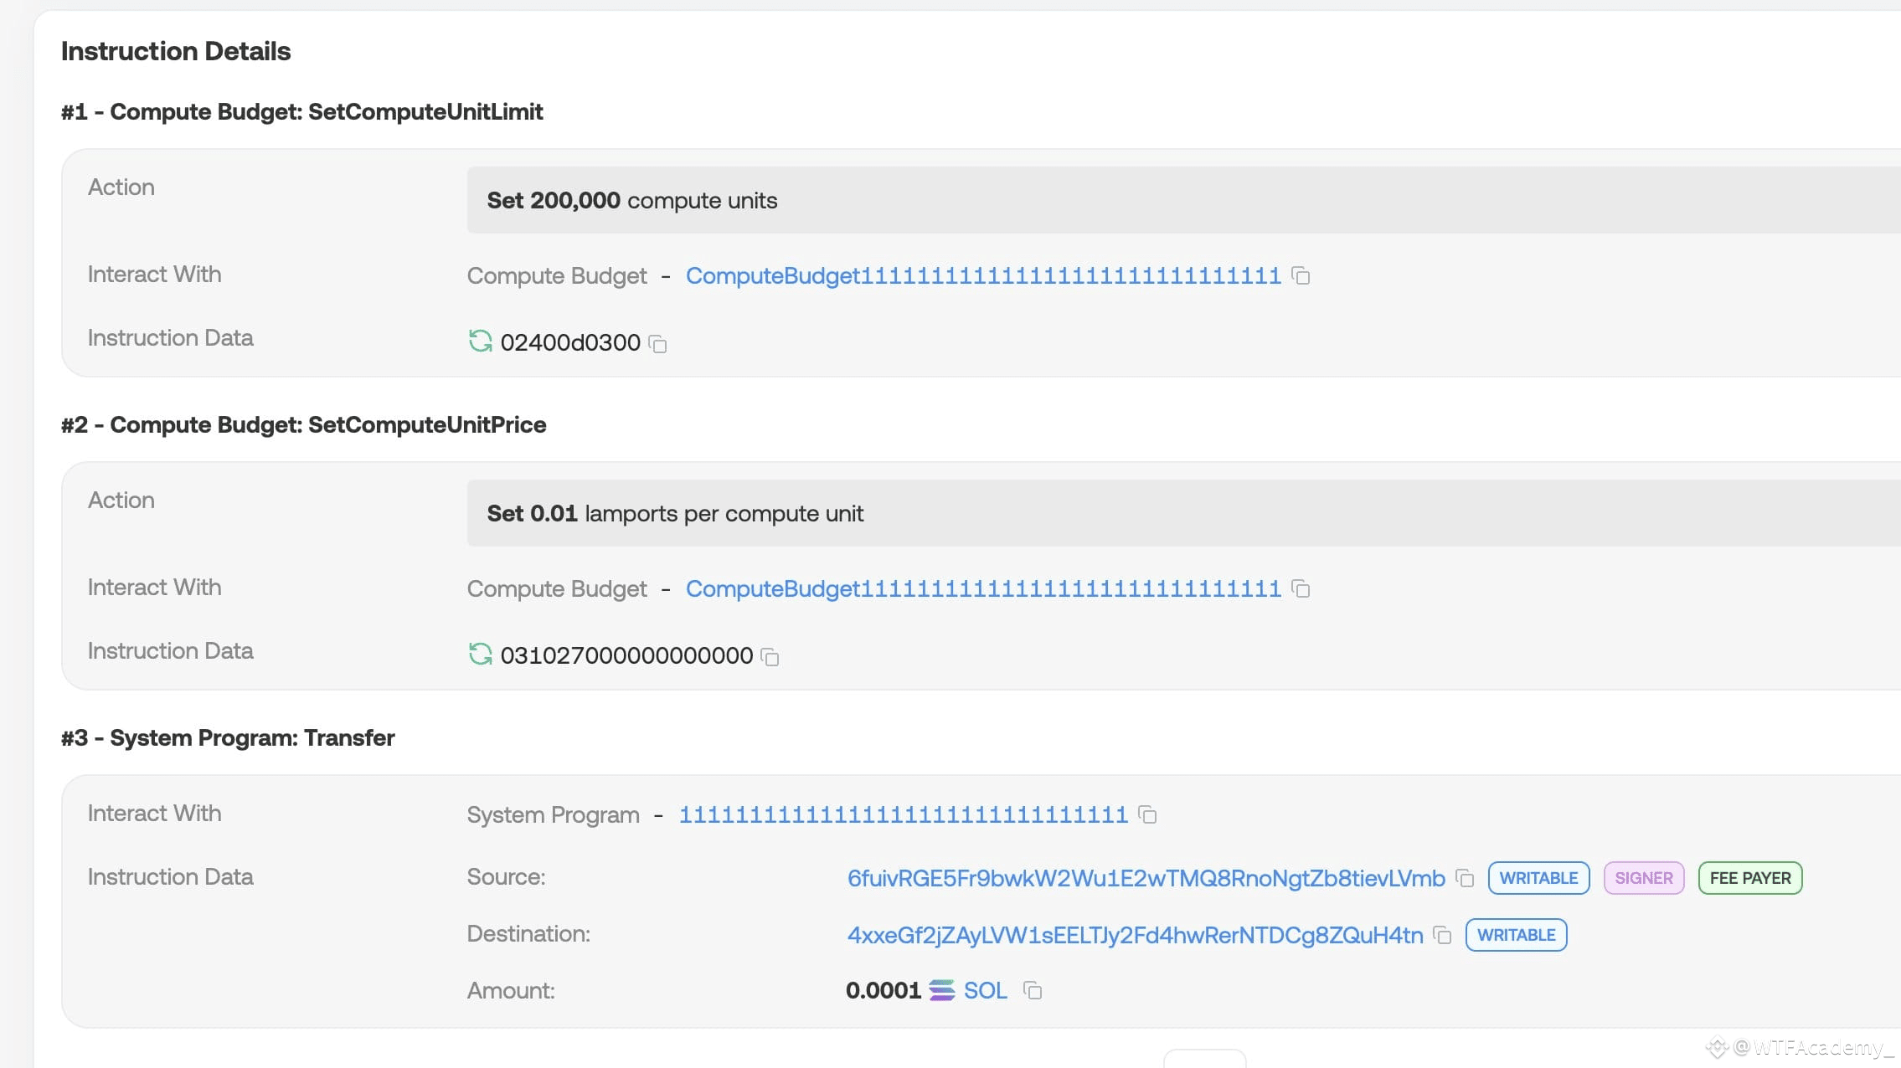Copy destination address 4xxeGf2j...
The height and width of the screenshot is (1068, 1901).
[1442, 935]
